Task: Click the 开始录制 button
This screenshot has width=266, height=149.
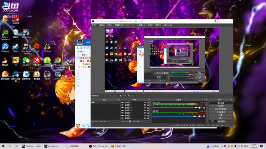Action: 221,106
